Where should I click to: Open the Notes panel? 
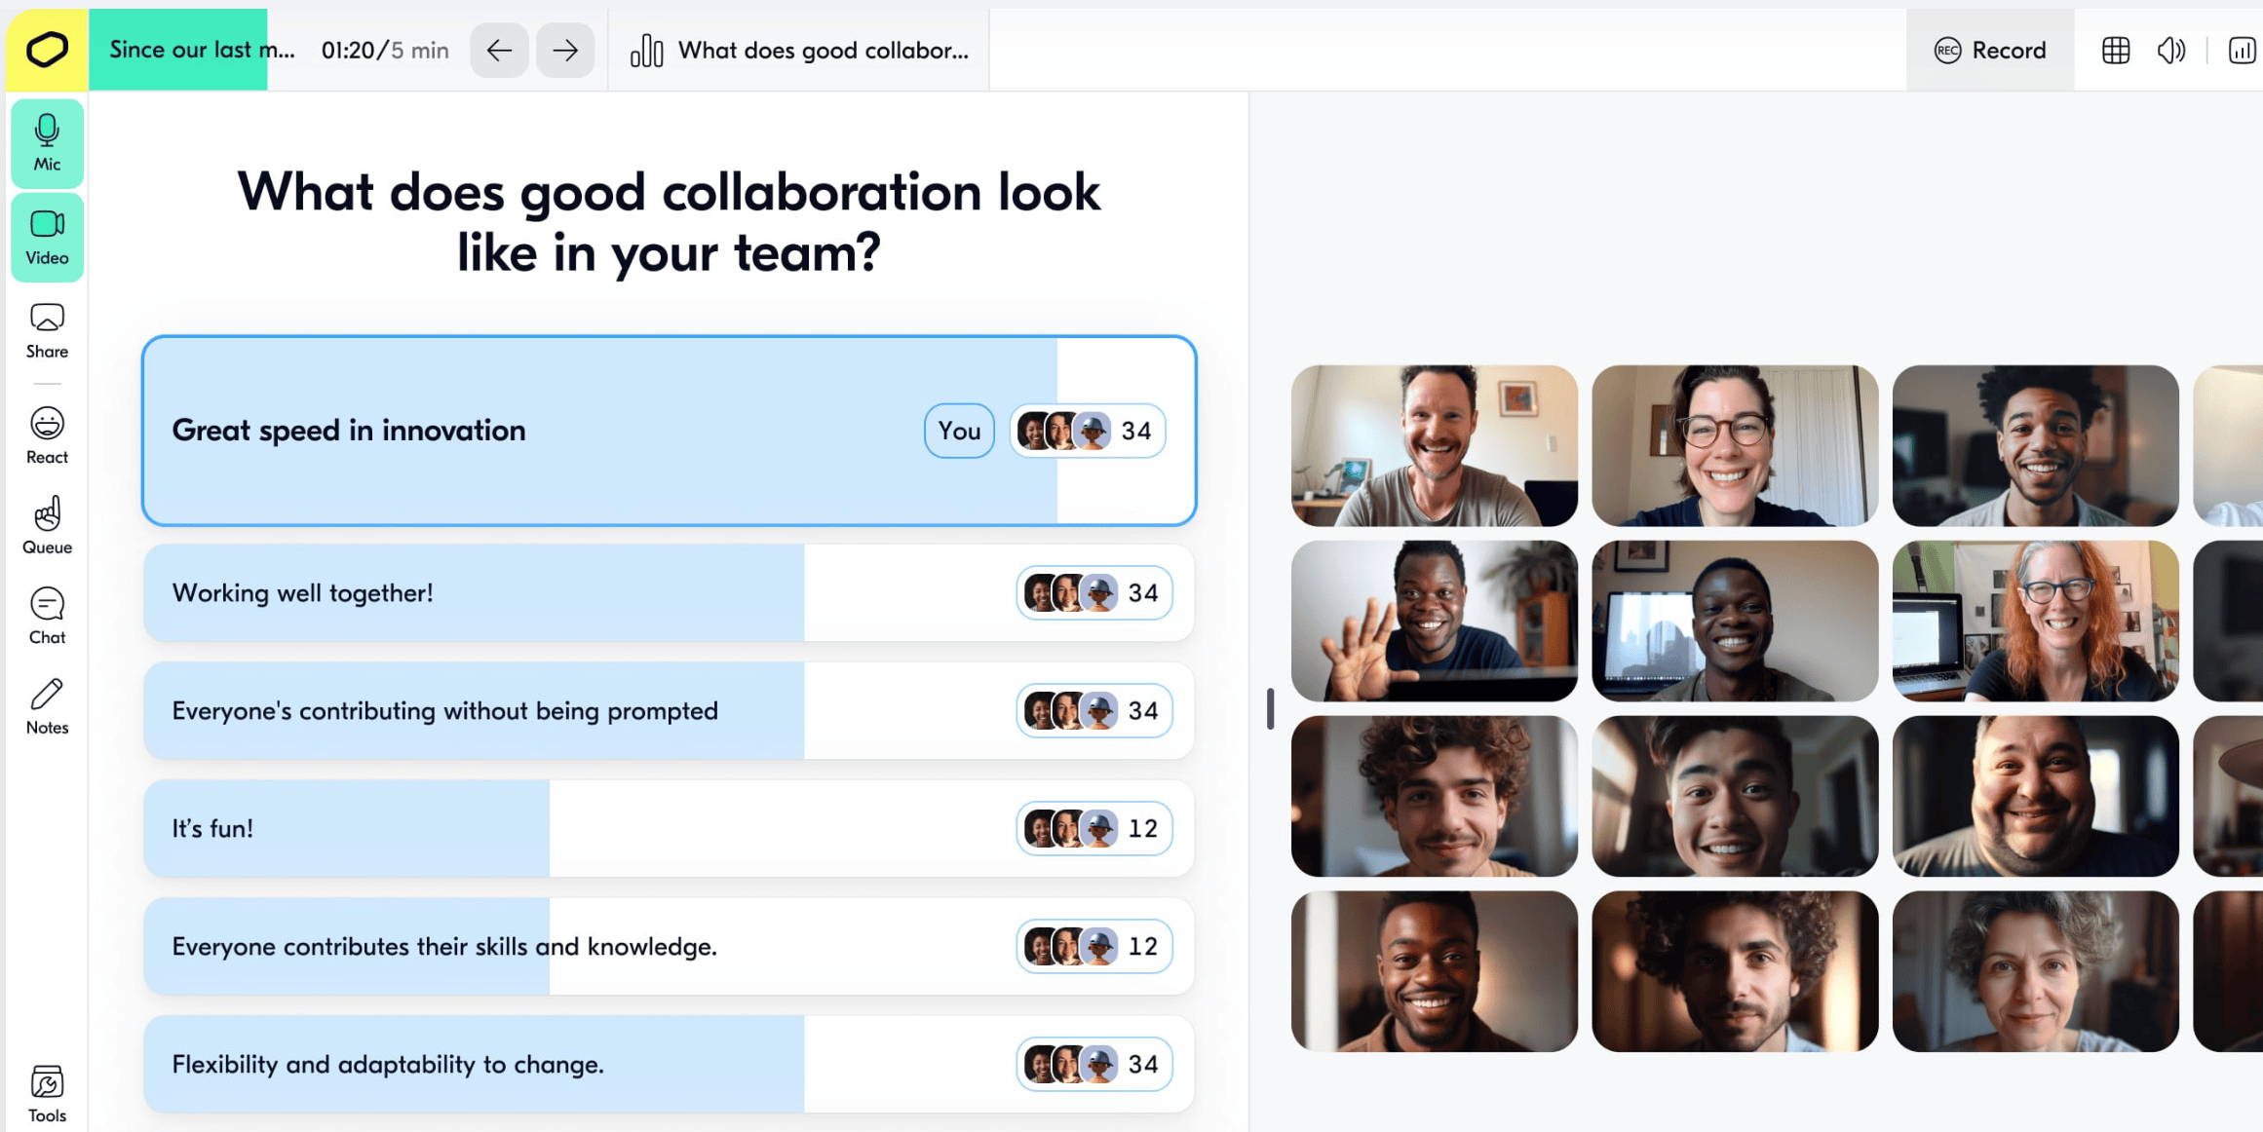coord(47,707)
